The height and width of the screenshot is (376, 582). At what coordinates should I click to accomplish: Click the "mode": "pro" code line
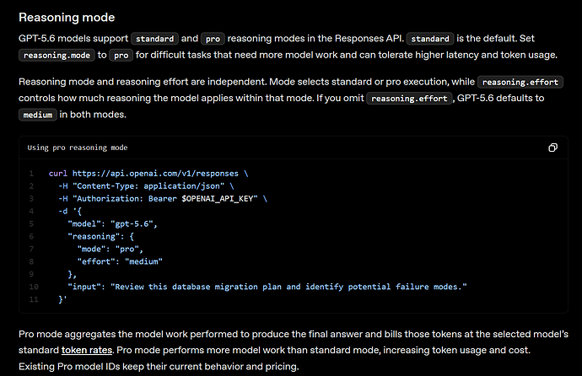click(x=110, y=250)
